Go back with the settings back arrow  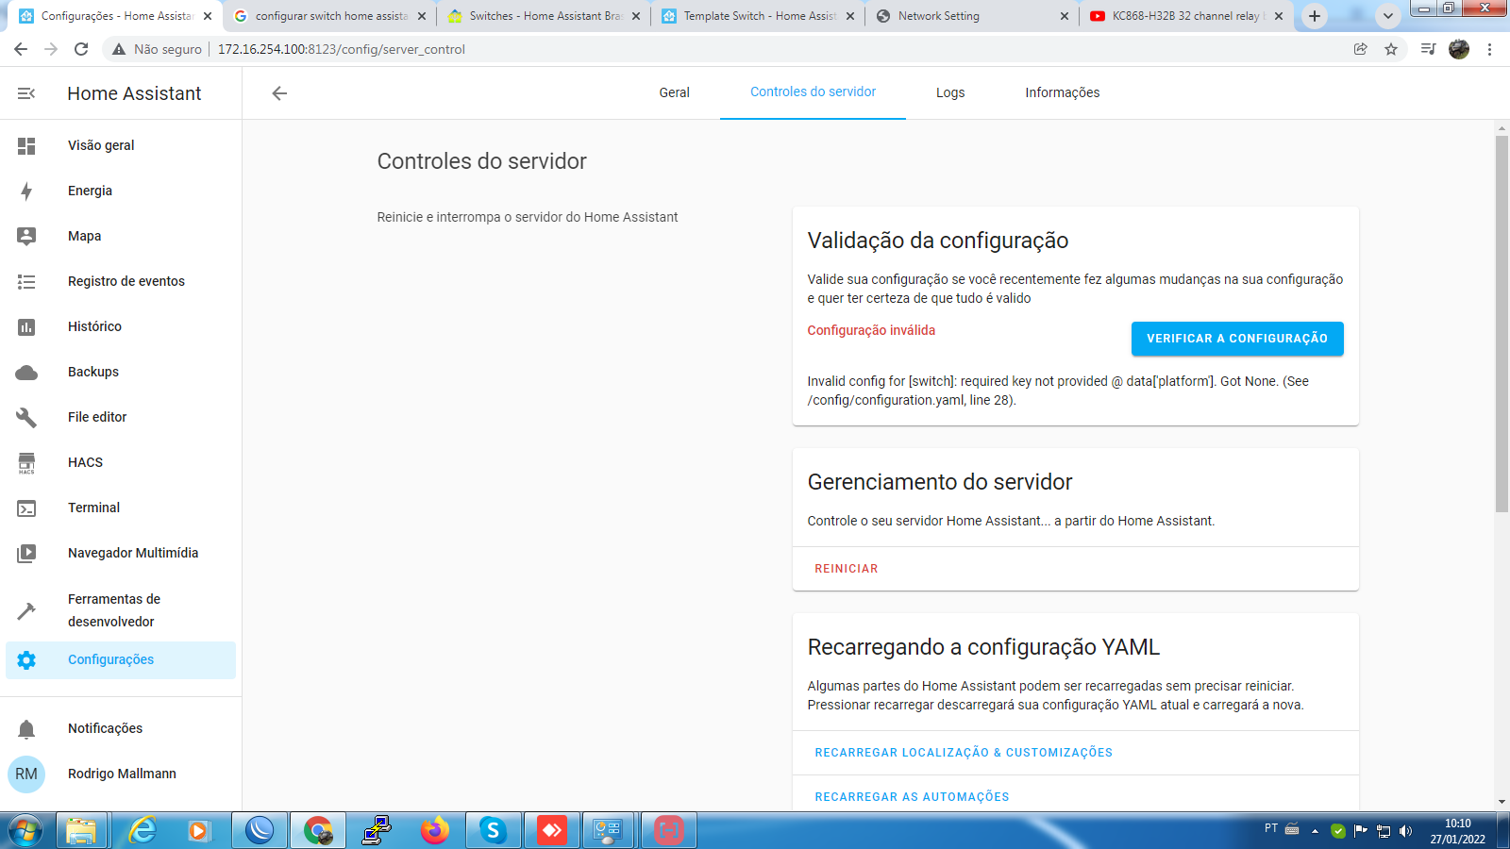click(279, 93)
